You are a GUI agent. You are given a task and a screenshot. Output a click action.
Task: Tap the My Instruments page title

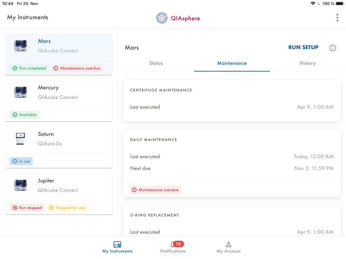tap(28, 17)
